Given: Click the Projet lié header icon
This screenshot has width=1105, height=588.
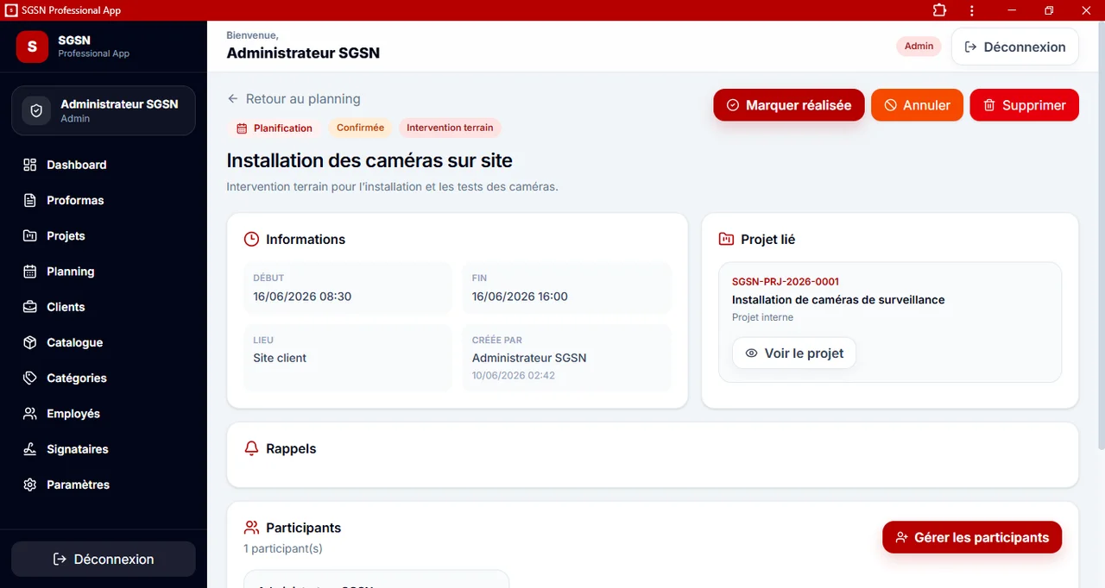Looking at the screenshot, I should click(x=726, y=240).
